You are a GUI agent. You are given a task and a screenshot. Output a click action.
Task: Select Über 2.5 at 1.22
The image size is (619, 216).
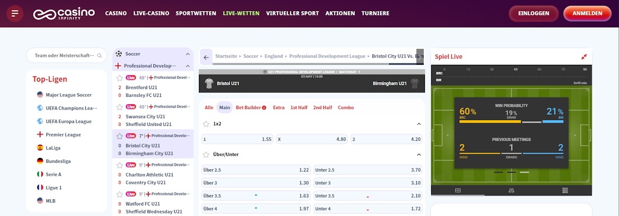tap(256, 170)
